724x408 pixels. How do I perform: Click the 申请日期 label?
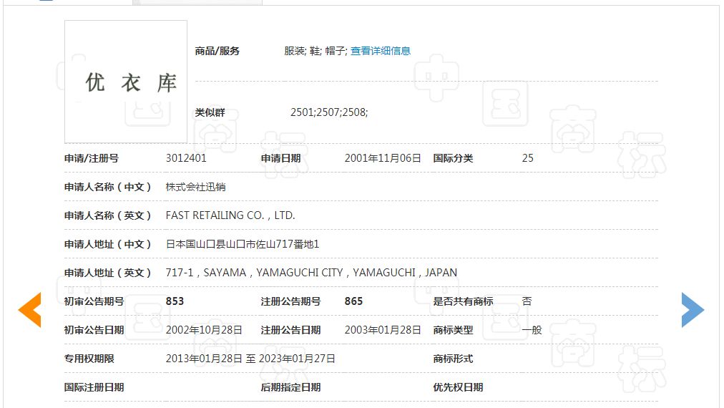point(280,158)
